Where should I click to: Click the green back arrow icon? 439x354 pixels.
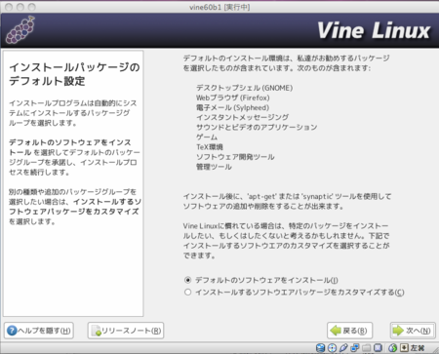click(x=336, y=331)
